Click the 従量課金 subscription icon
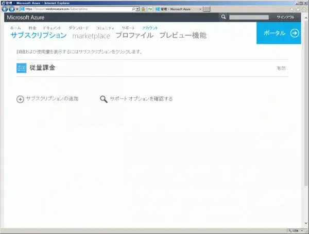 click(22, 68)
